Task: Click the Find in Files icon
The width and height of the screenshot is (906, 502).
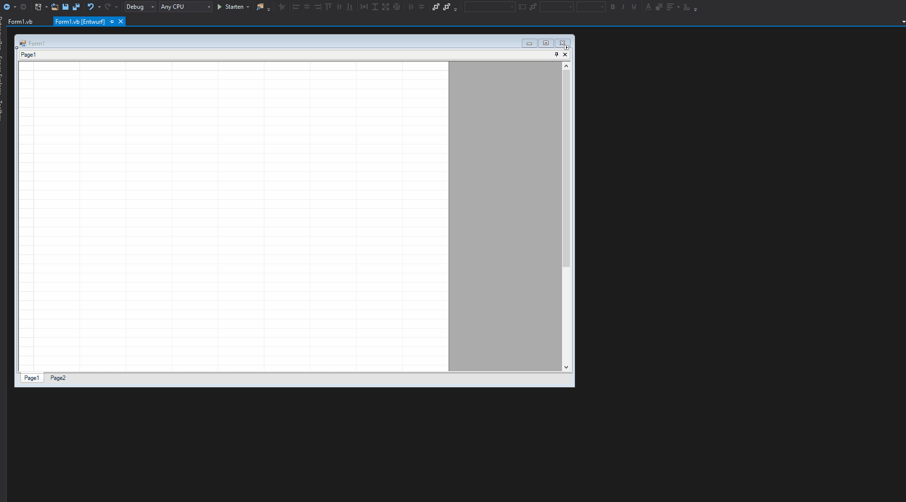Action: tap(260, 7)
